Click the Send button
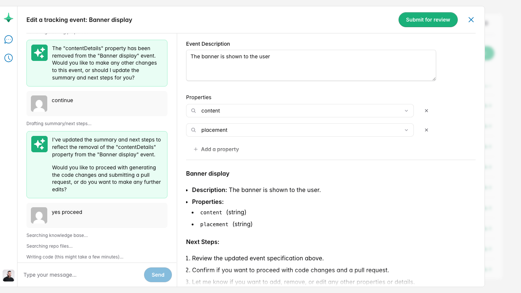521x293 pixels. pyautogui.click(x=158, y=275)
